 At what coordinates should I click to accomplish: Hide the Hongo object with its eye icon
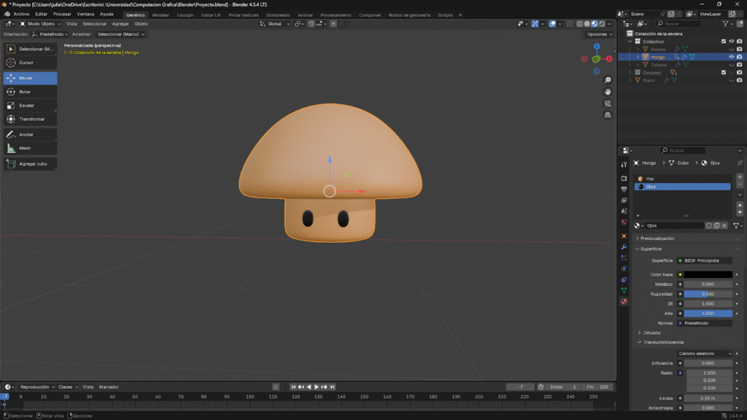(x=731, y=57)
